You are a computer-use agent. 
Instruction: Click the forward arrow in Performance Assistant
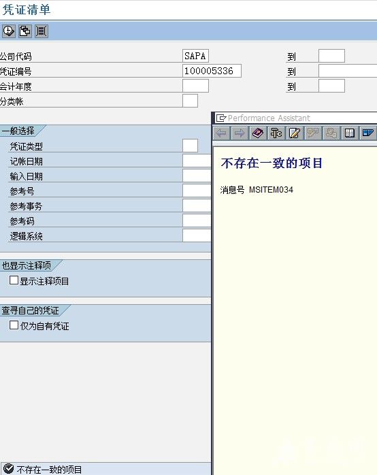click(x=240, y=133)
